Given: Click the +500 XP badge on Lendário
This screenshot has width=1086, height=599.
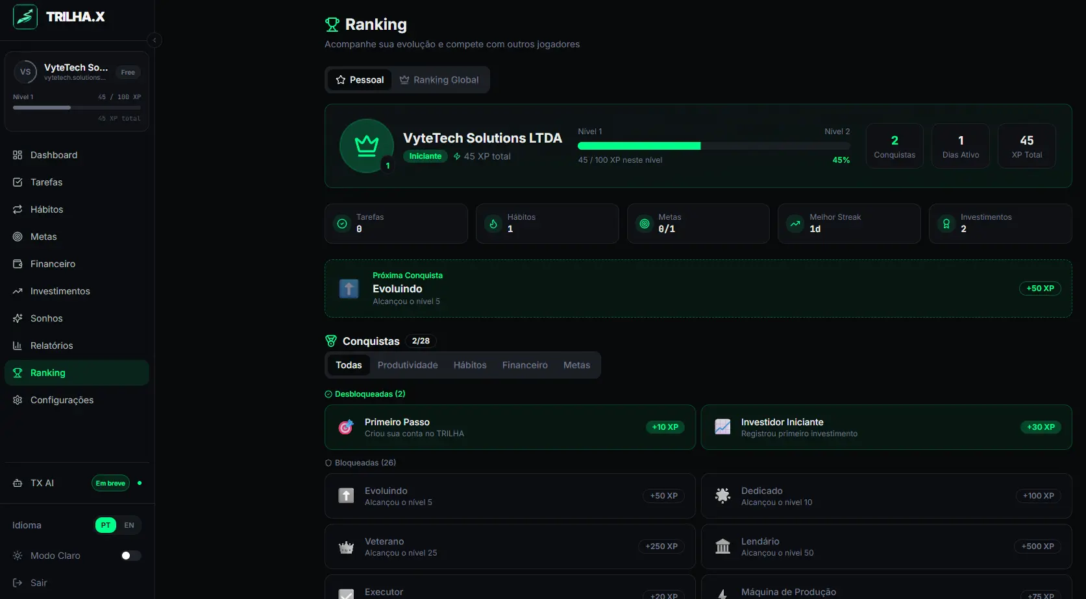Looking at the screenshot, I should pos(1037,546).
